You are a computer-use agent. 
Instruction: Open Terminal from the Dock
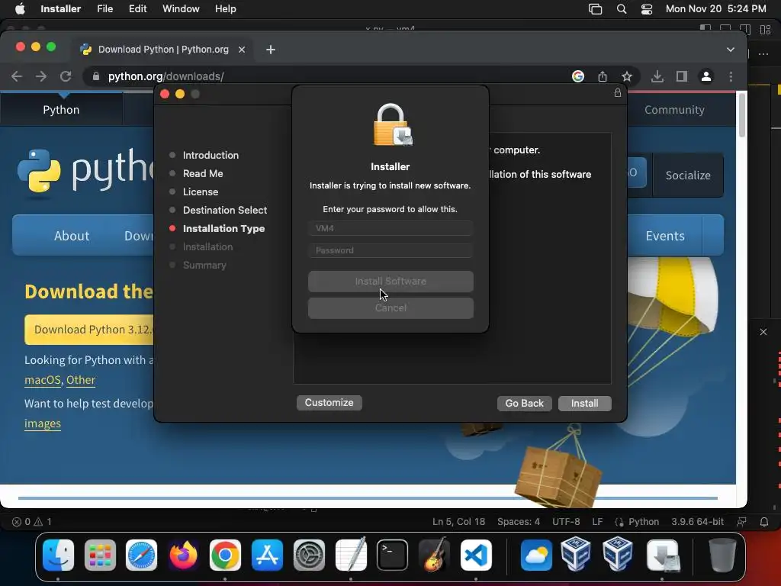[393, 555]
